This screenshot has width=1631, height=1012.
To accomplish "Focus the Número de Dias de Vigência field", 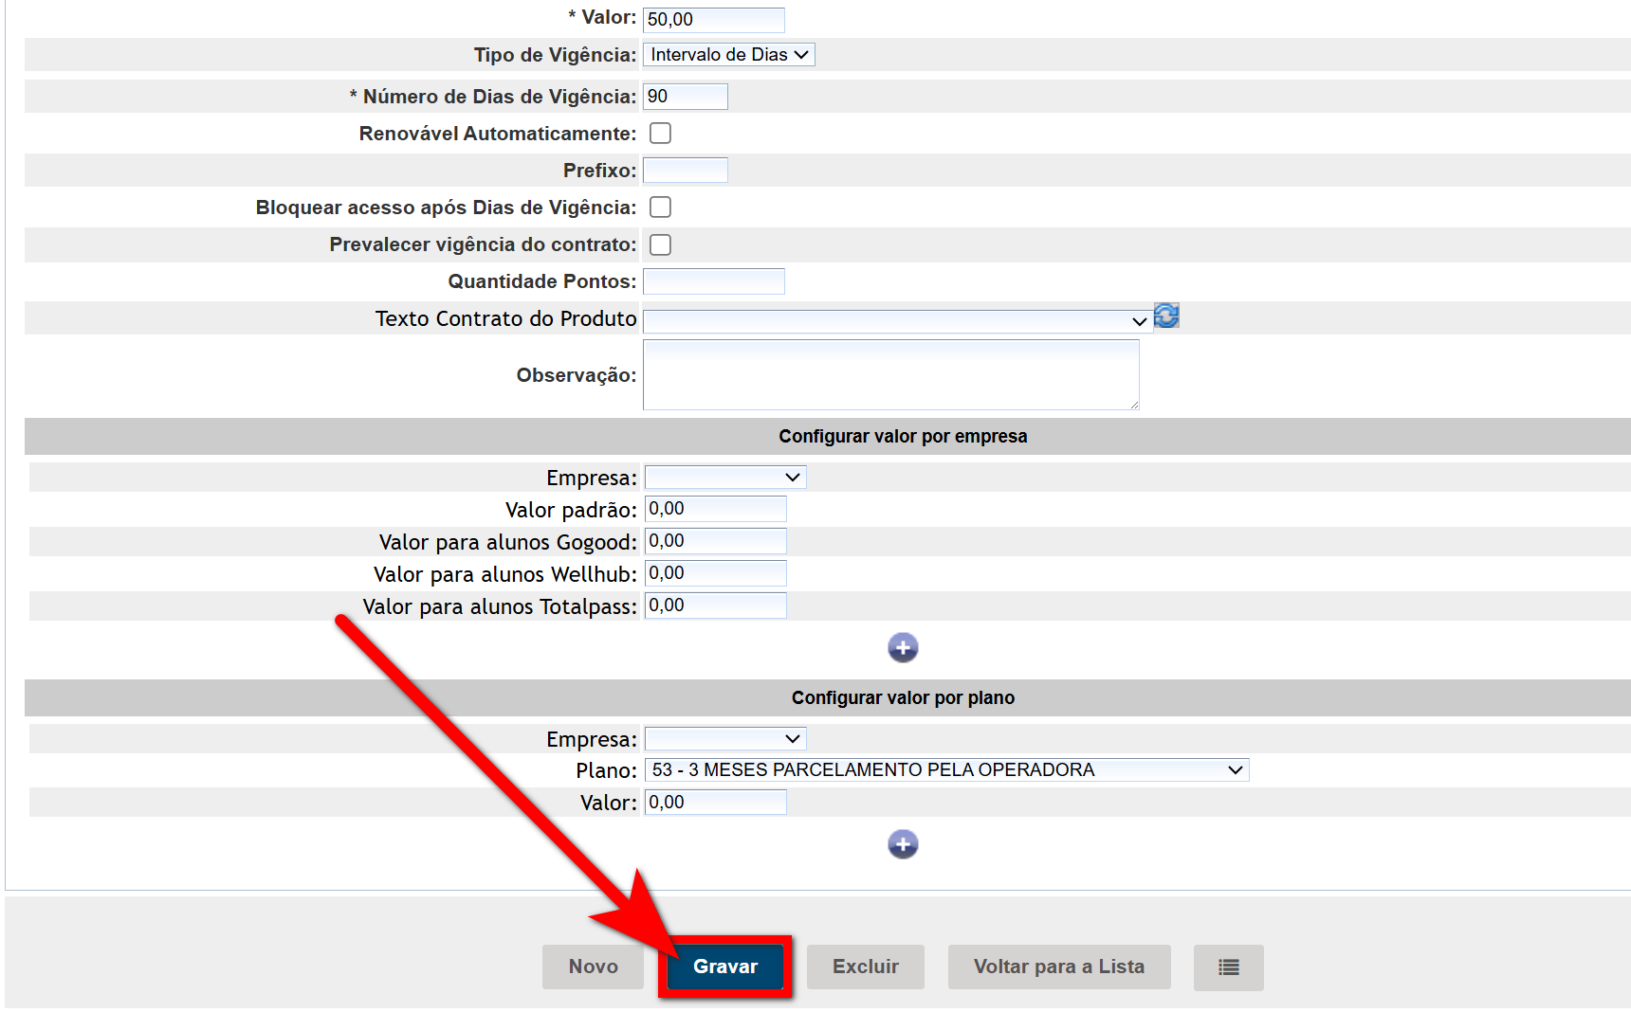I will [685, 97].
